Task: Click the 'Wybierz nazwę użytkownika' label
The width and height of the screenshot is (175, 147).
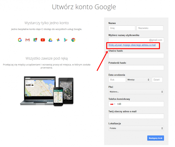Action: click(x=124, y=35)
